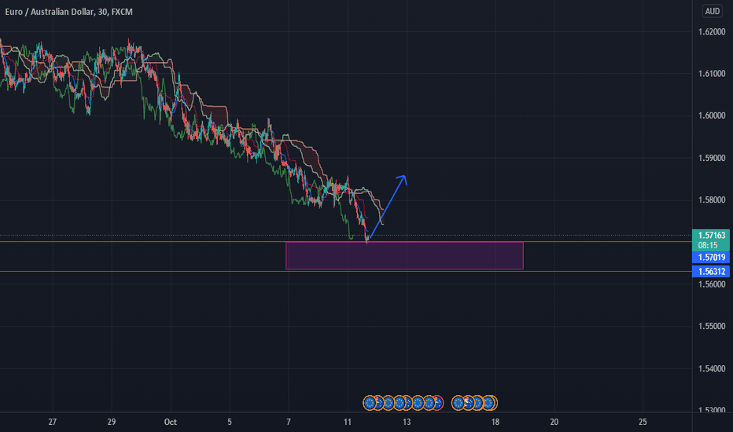Click the 1.58000 price axis label
733x432 pixels.
tap(712, 200)
